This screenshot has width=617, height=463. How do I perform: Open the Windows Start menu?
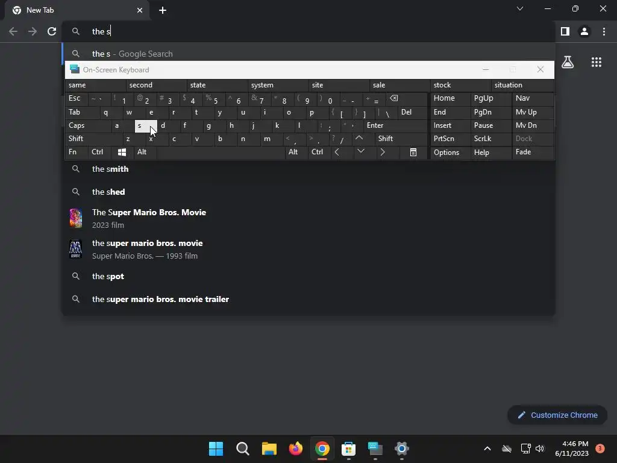coord(216,449)
